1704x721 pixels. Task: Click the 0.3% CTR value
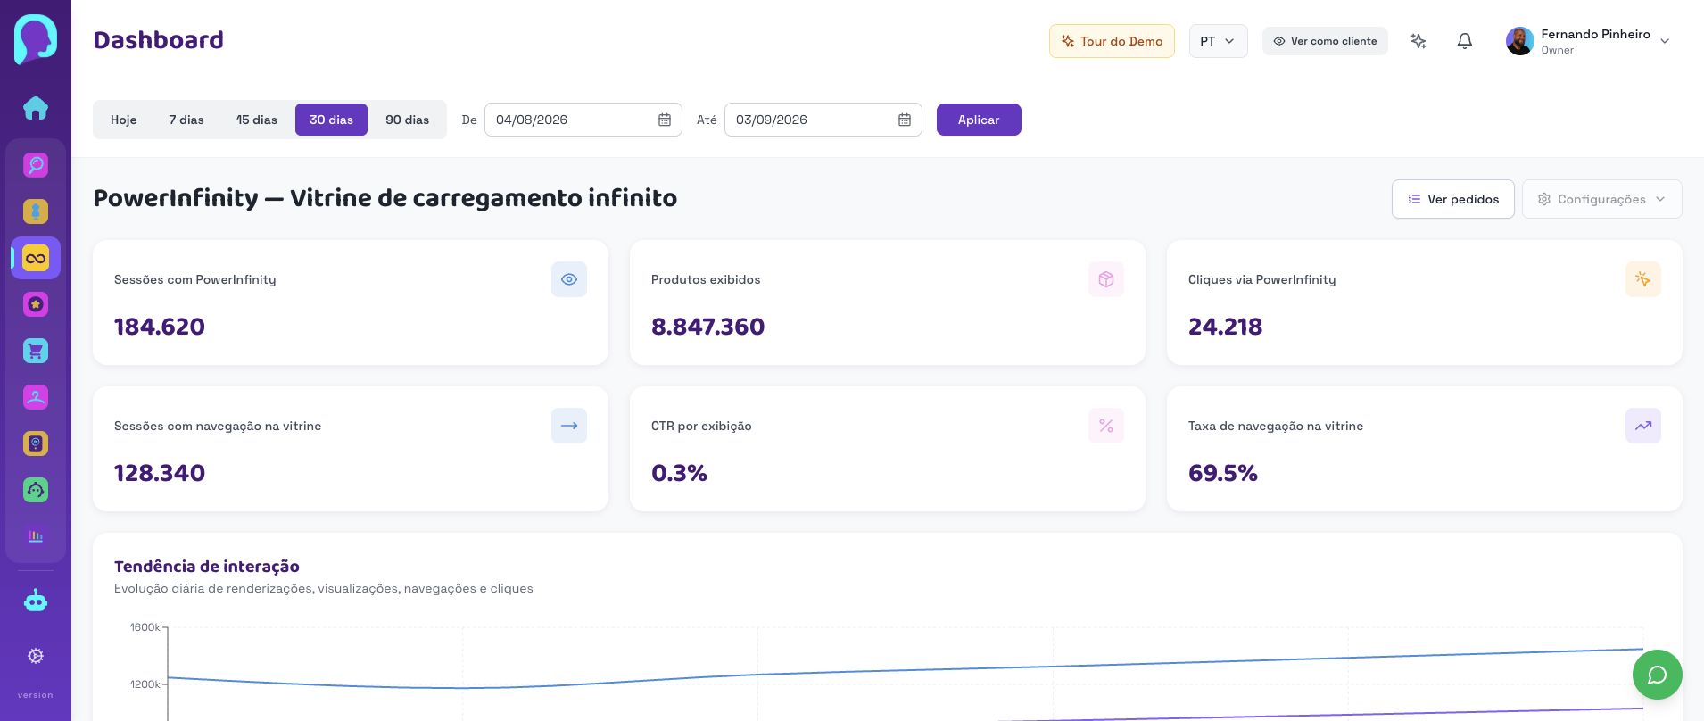pyautogui.click(x=680, y=473)
